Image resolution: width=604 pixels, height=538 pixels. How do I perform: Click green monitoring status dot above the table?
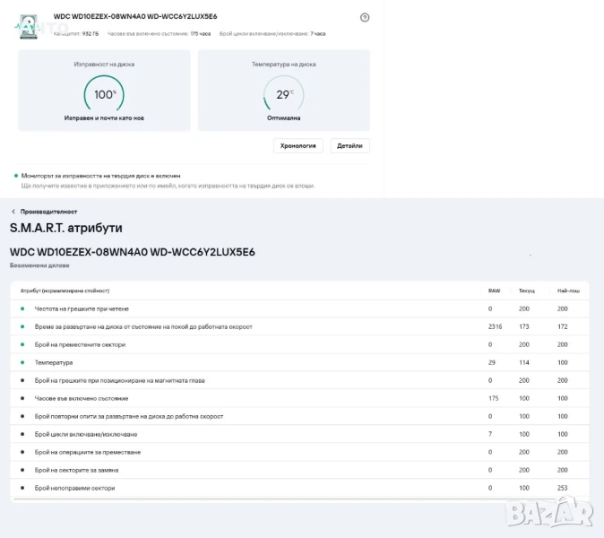(15, 176)
